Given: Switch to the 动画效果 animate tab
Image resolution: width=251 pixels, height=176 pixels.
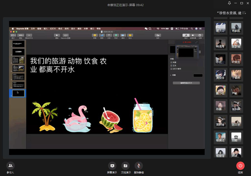Looking at the screenshot, I should coord(193,36).
